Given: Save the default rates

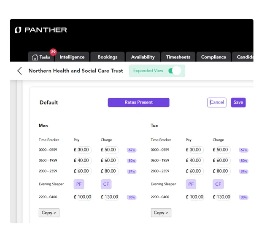Looking at the screenshot, I should [x=238, y=102].
